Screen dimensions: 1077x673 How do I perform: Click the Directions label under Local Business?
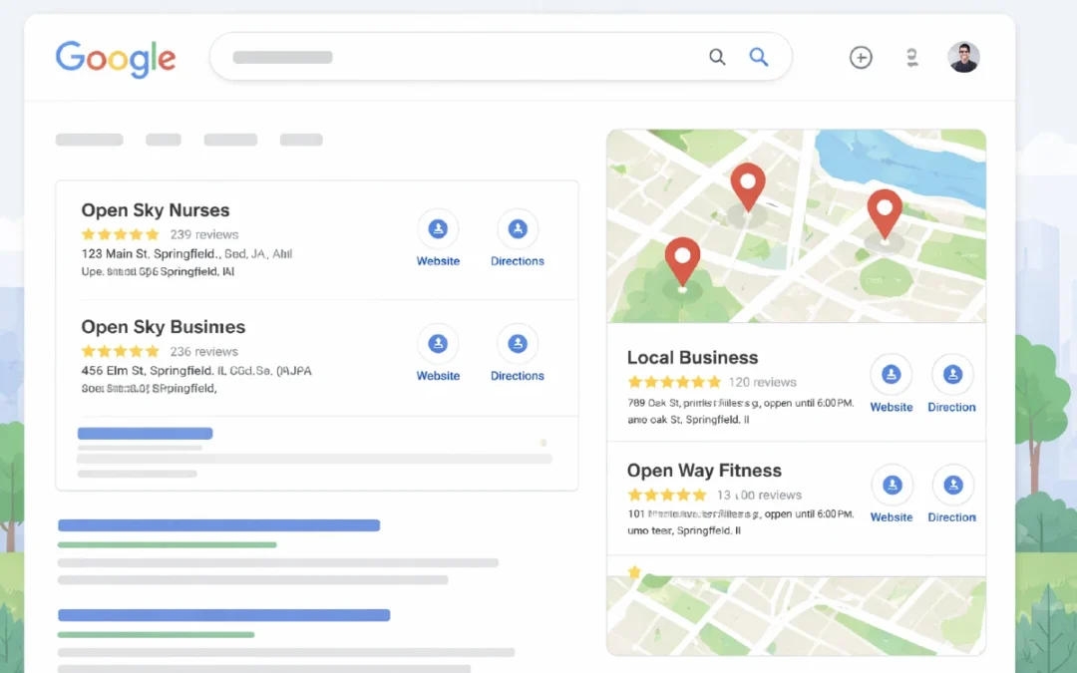pos(951,407)
